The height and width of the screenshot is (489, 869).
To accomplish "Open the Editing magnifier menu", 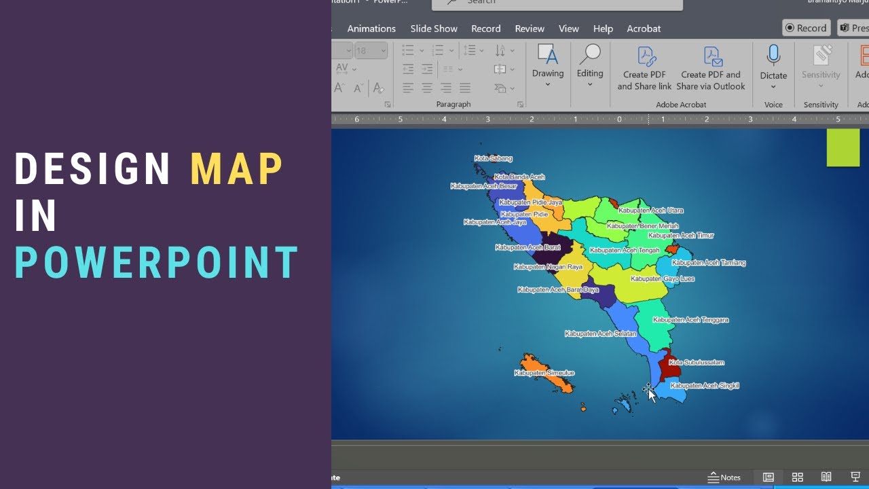I will [x=590, y=65].
